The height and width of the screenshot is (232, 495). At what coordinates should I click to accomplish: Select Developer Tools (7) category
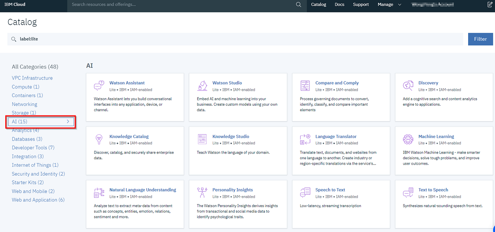pyautogui.click(x=33, y=148)
